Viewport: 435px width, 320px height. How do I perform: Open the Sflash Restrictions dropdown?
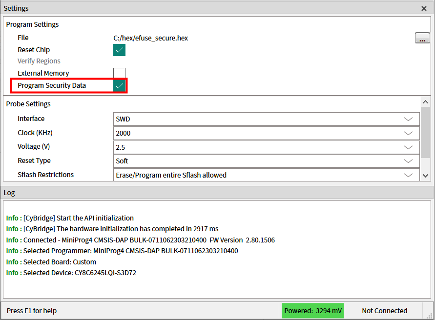tap(266, 175)
